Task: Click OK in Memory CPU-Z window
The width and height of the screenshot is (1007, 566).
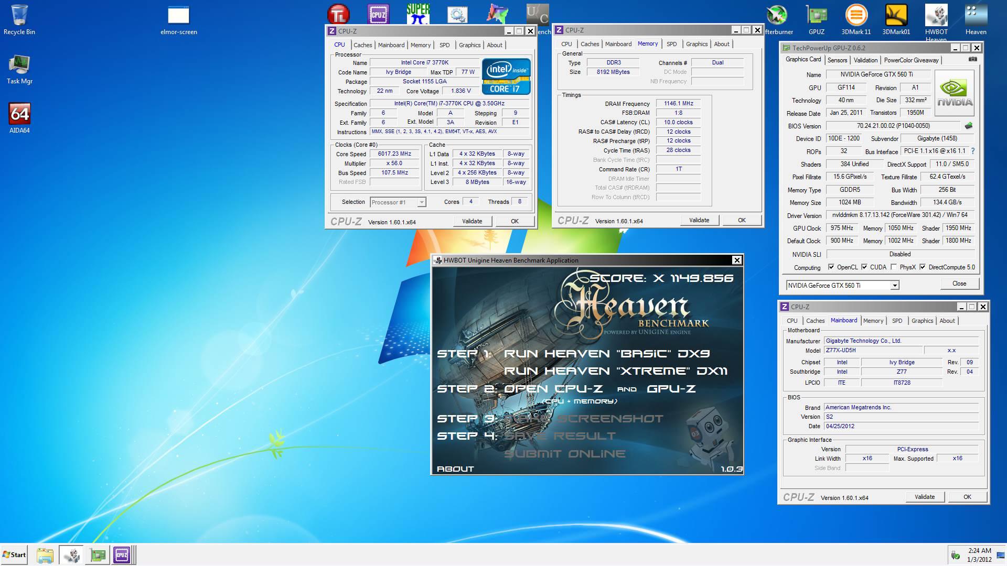Action: (x=742, y=220)
